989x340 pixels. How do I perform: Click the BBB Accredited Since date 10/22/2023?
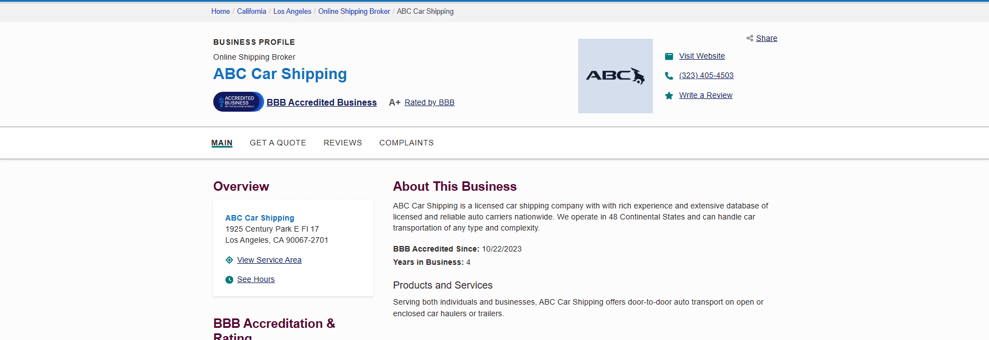pos(502,249)
